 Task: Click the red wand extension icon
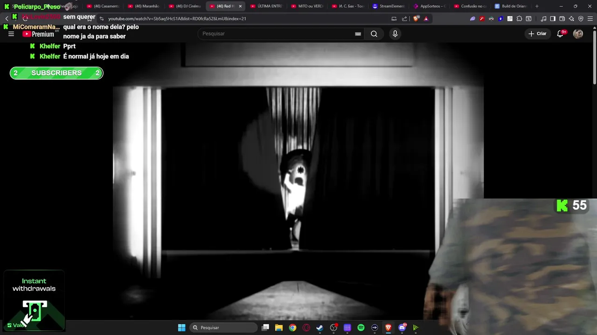(482, 19)
